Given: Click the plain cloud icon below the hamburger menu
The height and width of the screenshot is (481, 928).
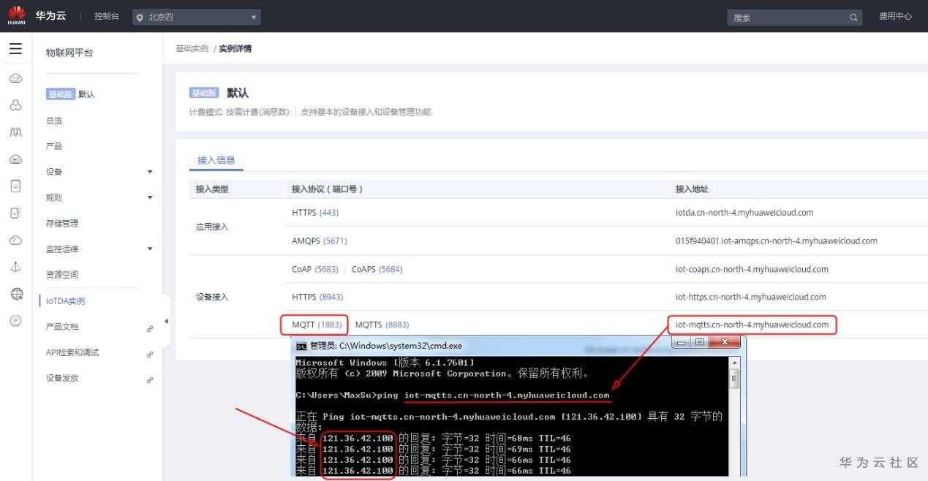Looking at the screenshot, I should coord(15,78).
